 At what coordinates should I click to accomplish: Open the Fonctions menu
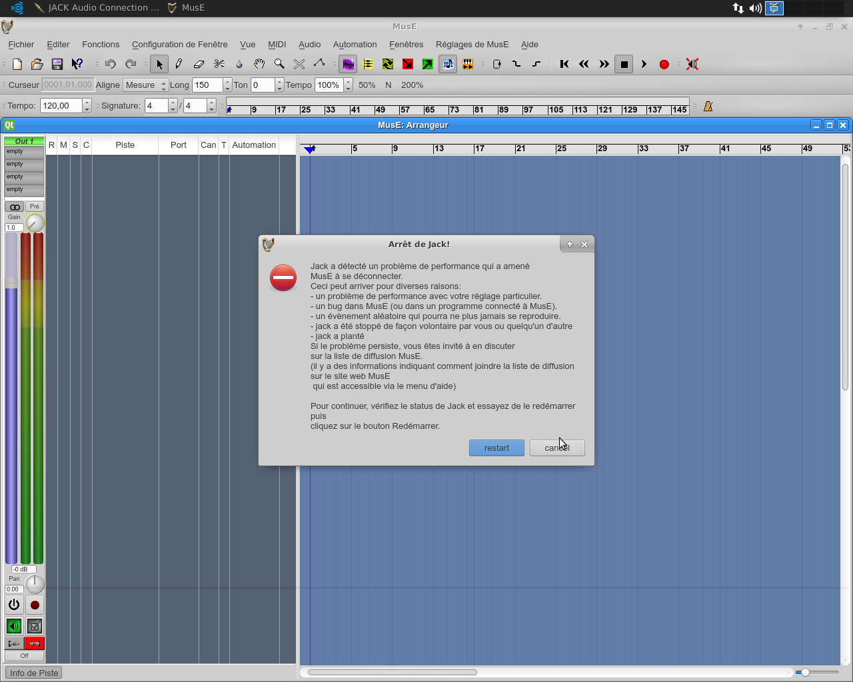(101, 45)
